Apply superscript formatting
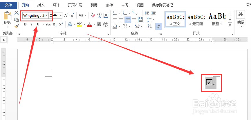 coord(61,24)
